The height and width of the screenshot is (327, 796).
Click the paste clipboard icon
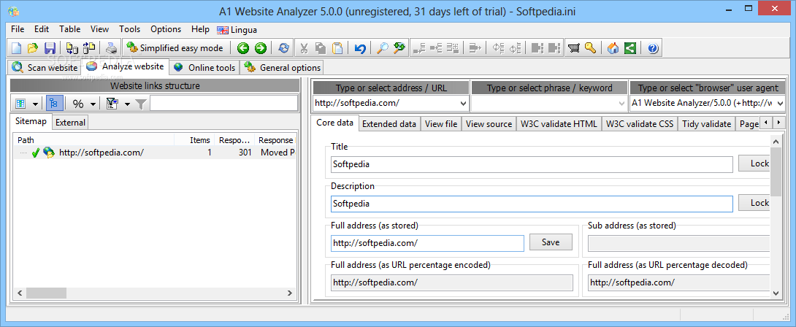point(337,48)
